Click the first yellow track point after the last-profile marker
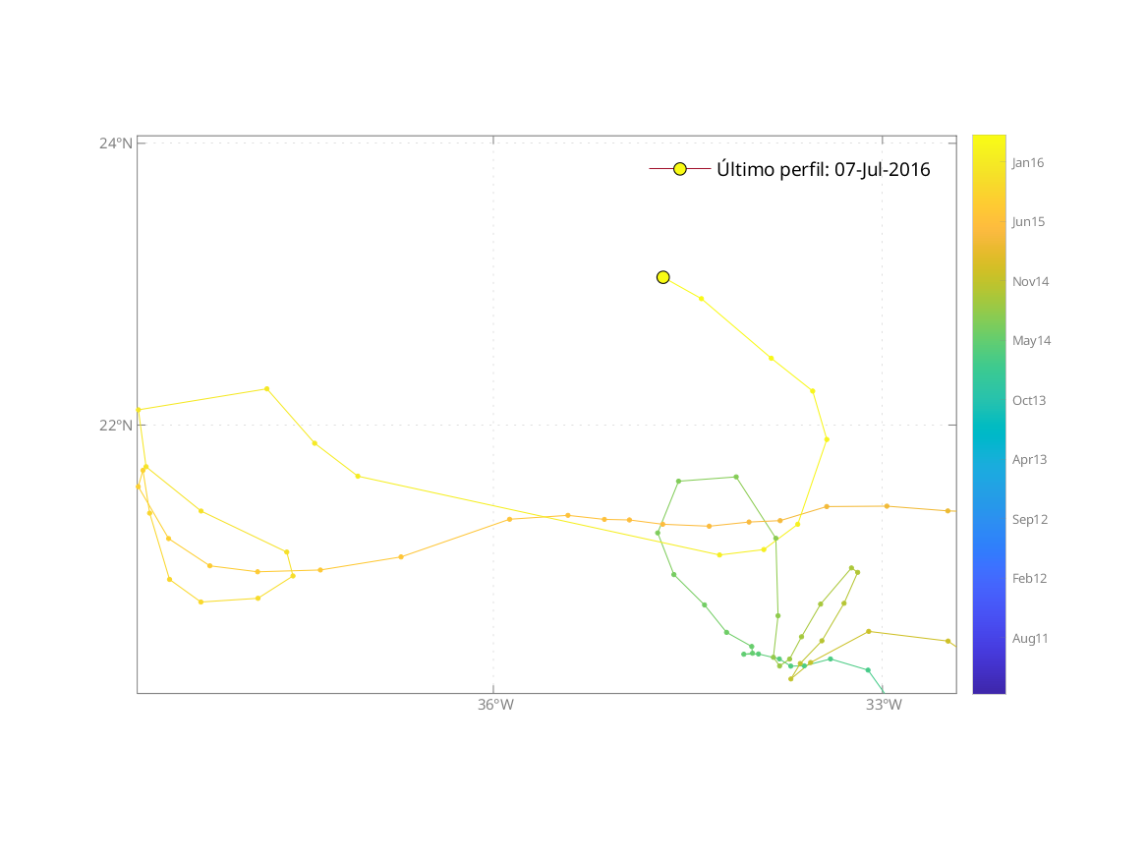 [x=701, y=299]
